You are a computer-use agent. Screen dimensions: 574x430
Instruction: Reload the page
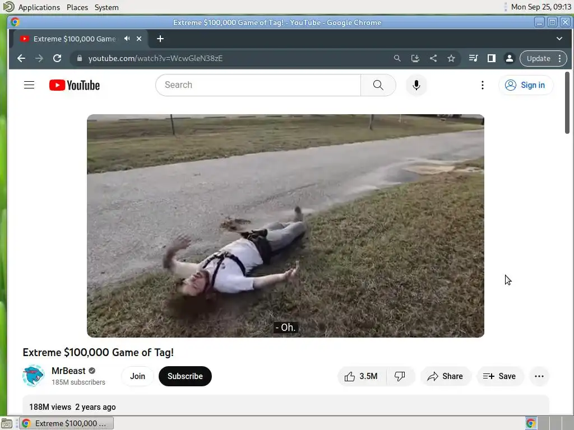coord(57,58)
